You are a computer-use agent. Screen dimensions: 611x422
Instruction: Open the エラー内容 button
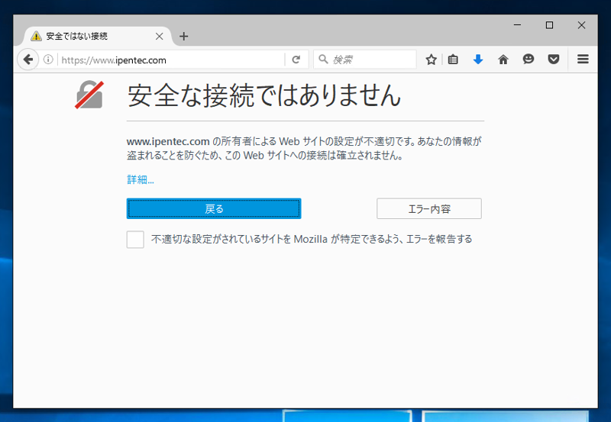[x=429, y=208]
